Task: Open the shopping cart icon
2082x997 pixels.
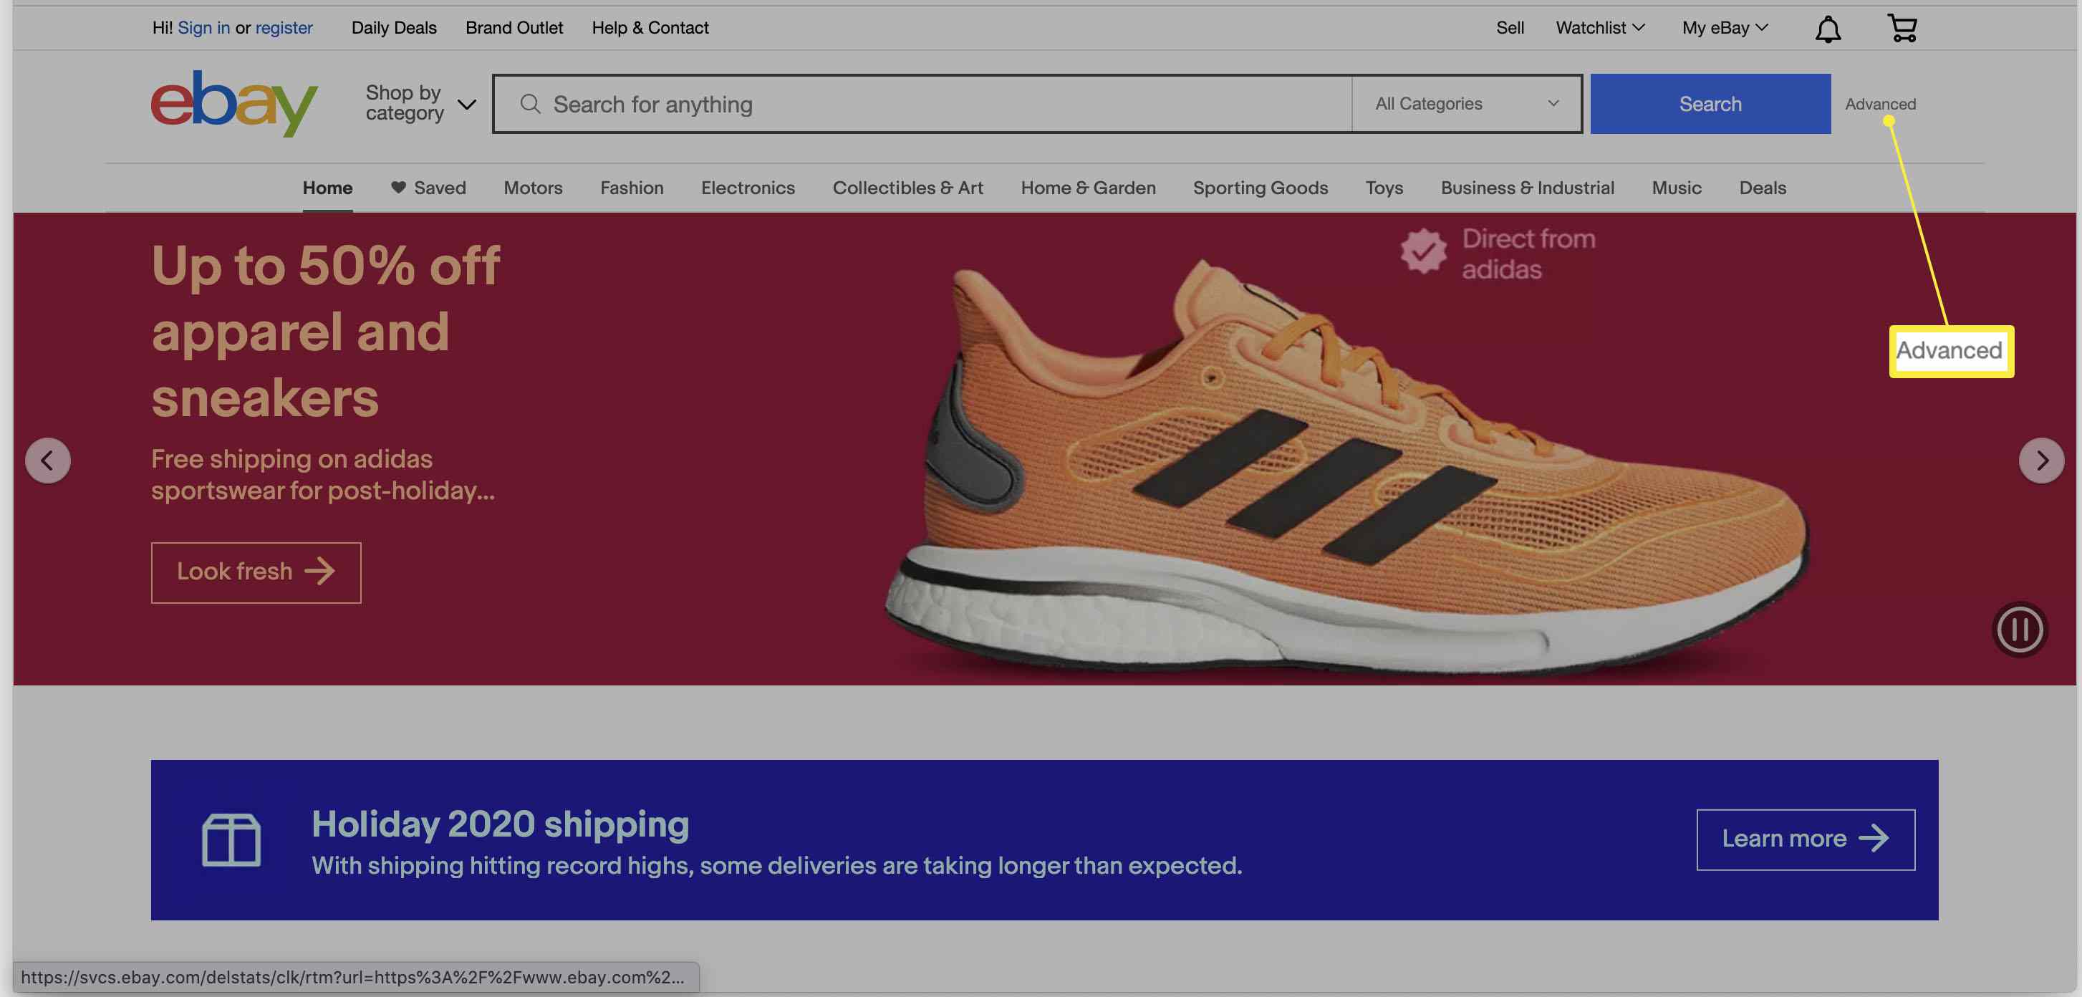Action: pyautogui.click(x=1902, y=27)
